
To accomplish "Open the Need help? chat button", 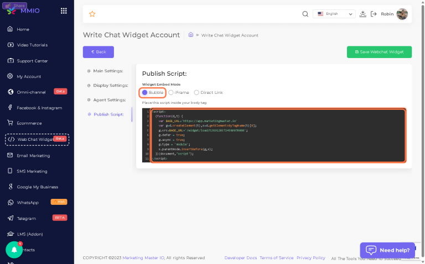I will pos(387,250).
